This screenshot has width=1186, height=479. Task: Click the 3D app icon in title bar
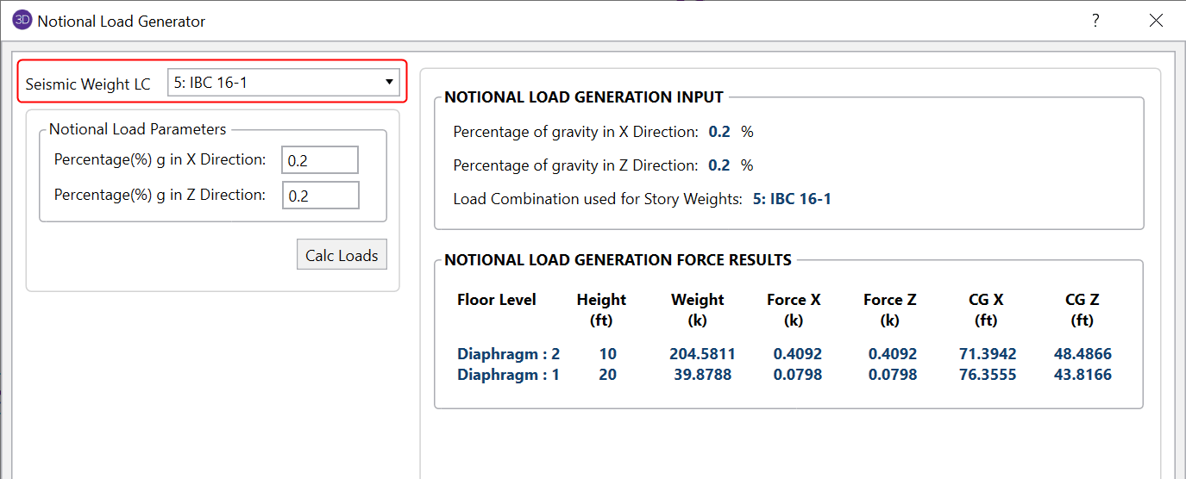pos(22,21)
